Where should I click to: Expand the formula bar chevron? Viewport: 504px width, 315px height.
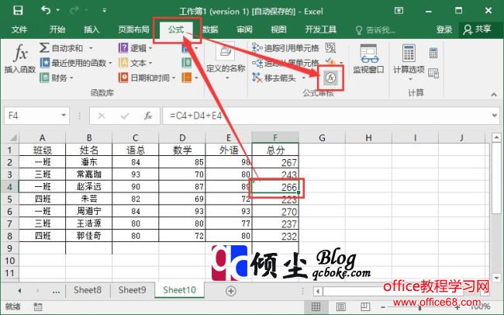pos(495,115)
